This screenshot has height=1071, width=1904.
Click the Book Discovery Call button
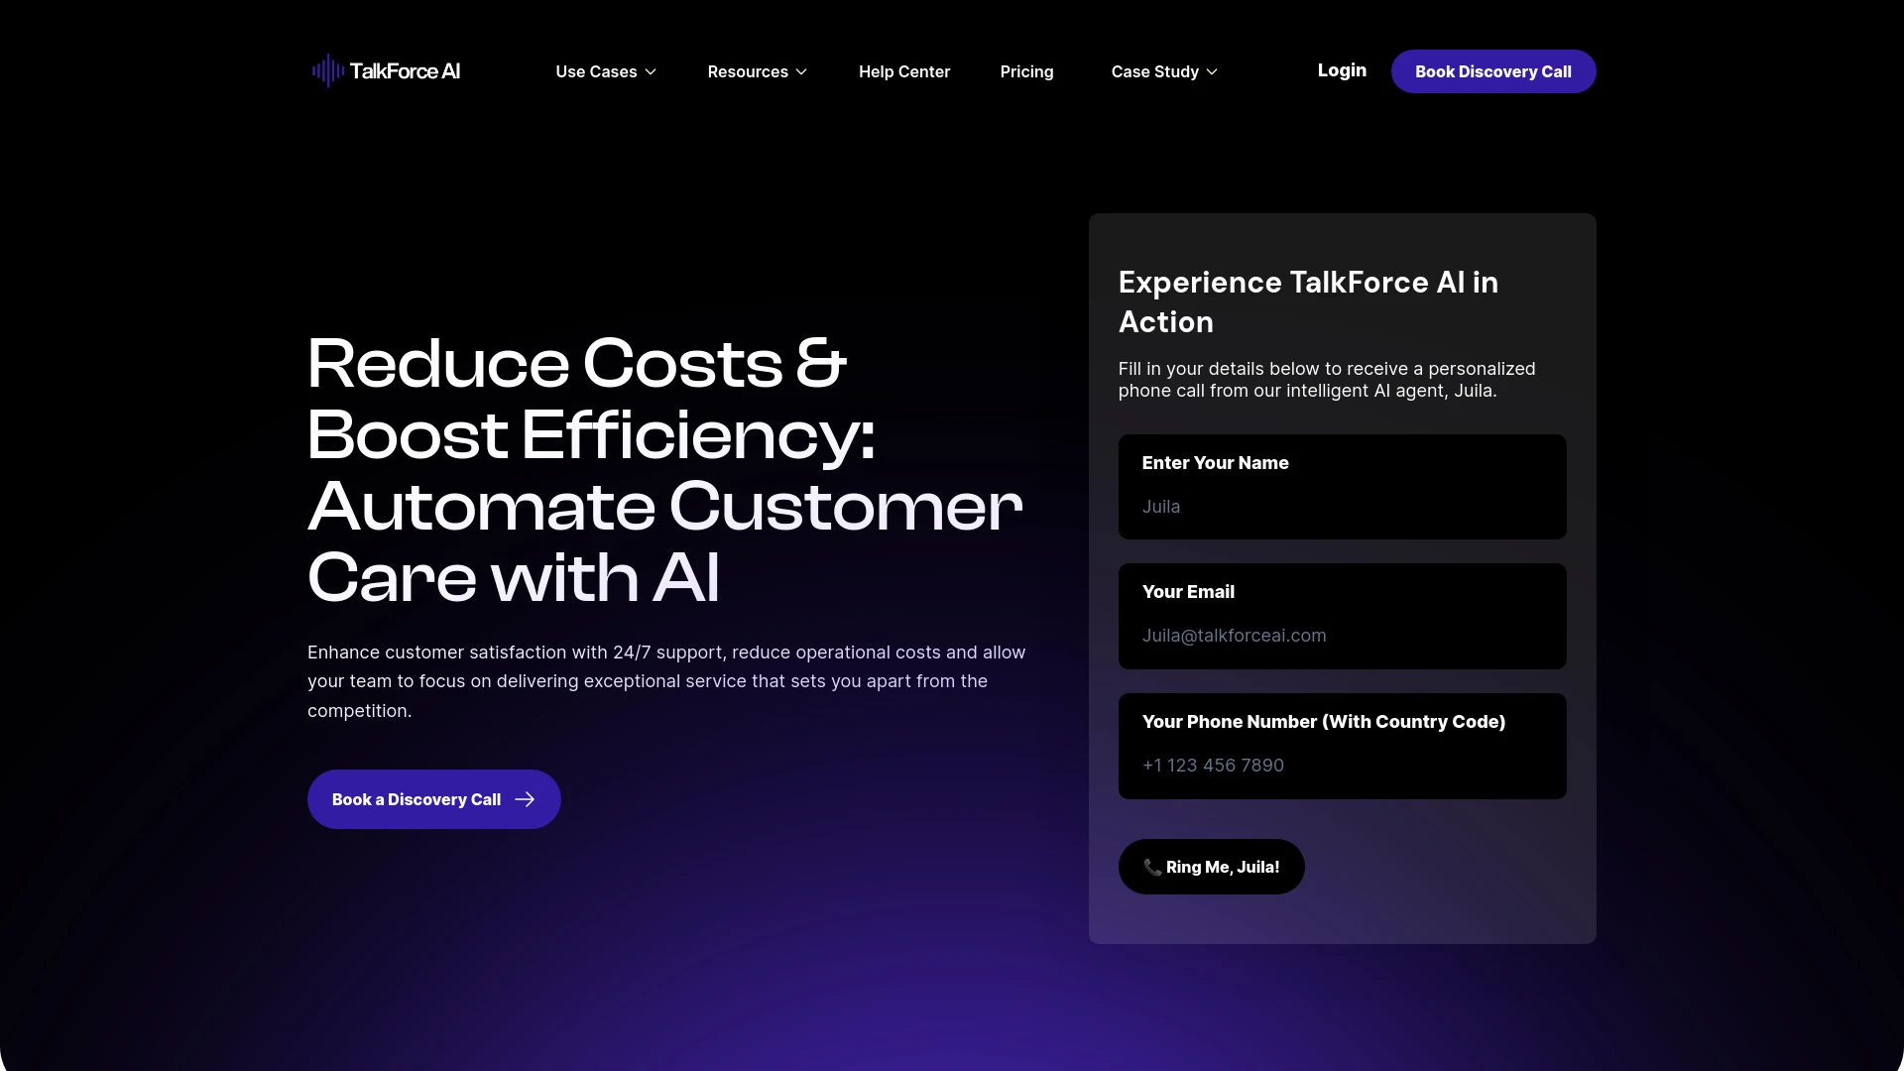pyautogui.click(x=1492, y=70)
